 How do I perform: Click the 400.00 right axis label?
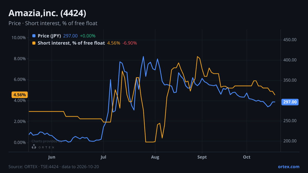click(x=290, y=60)
